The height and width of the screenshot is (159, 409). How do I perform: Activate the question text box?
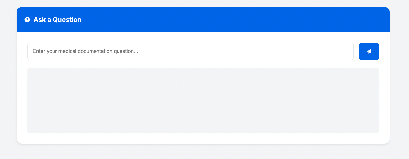click(190, 51)
